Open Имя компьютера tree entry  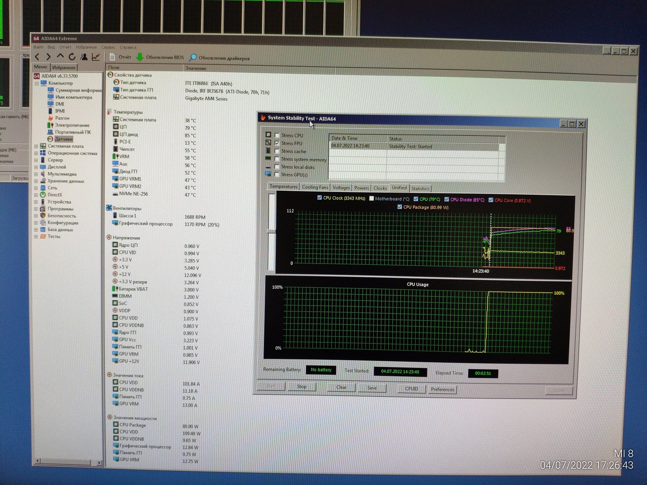70,97
